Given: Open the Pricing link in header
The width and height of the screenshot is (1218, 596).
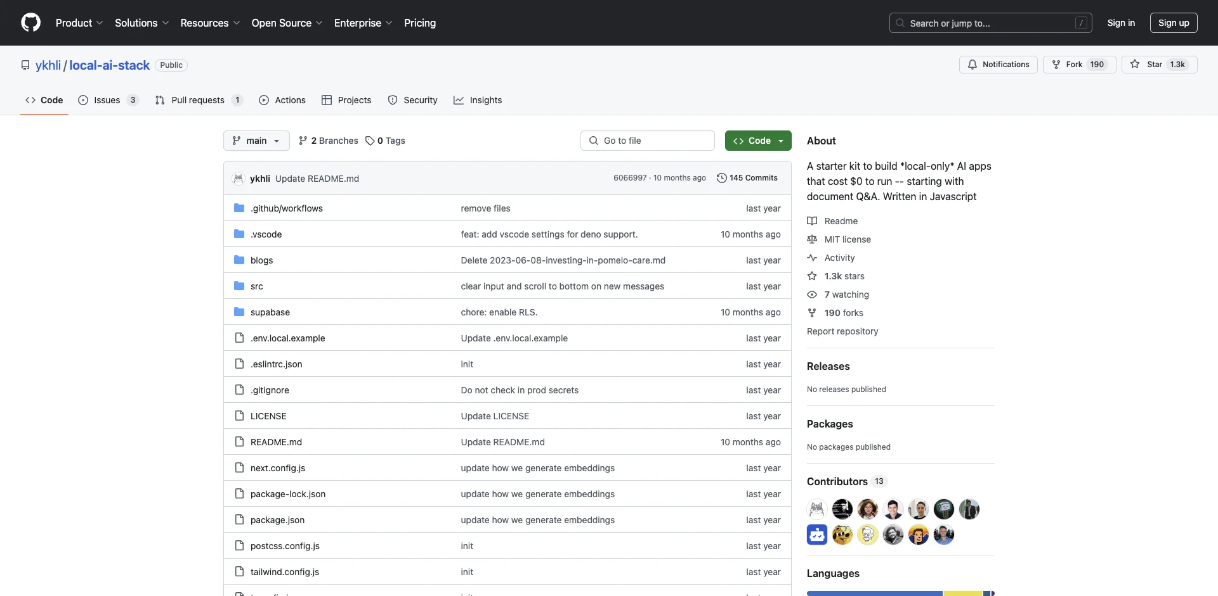Looking at the screenshot, I should [420, 23].
